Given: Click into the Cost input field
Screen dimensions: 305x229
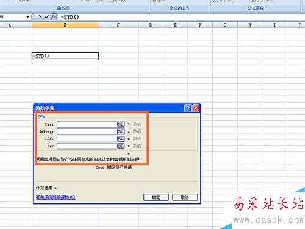Looking at the screenshot, I should click(x=87, y=124).
